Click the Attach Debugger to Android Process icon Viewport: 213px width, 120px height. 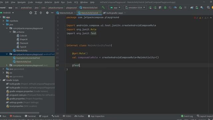[180, 8]
